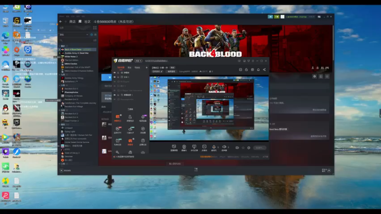
Task: Switch to the 库 library tab
Action: coord(80,21)
